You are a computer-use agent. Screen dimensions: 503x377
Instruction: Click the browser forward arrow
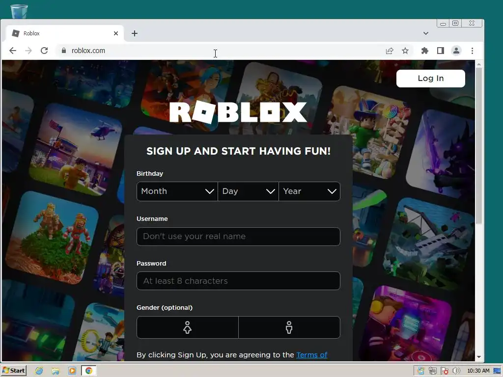point(28,51)
